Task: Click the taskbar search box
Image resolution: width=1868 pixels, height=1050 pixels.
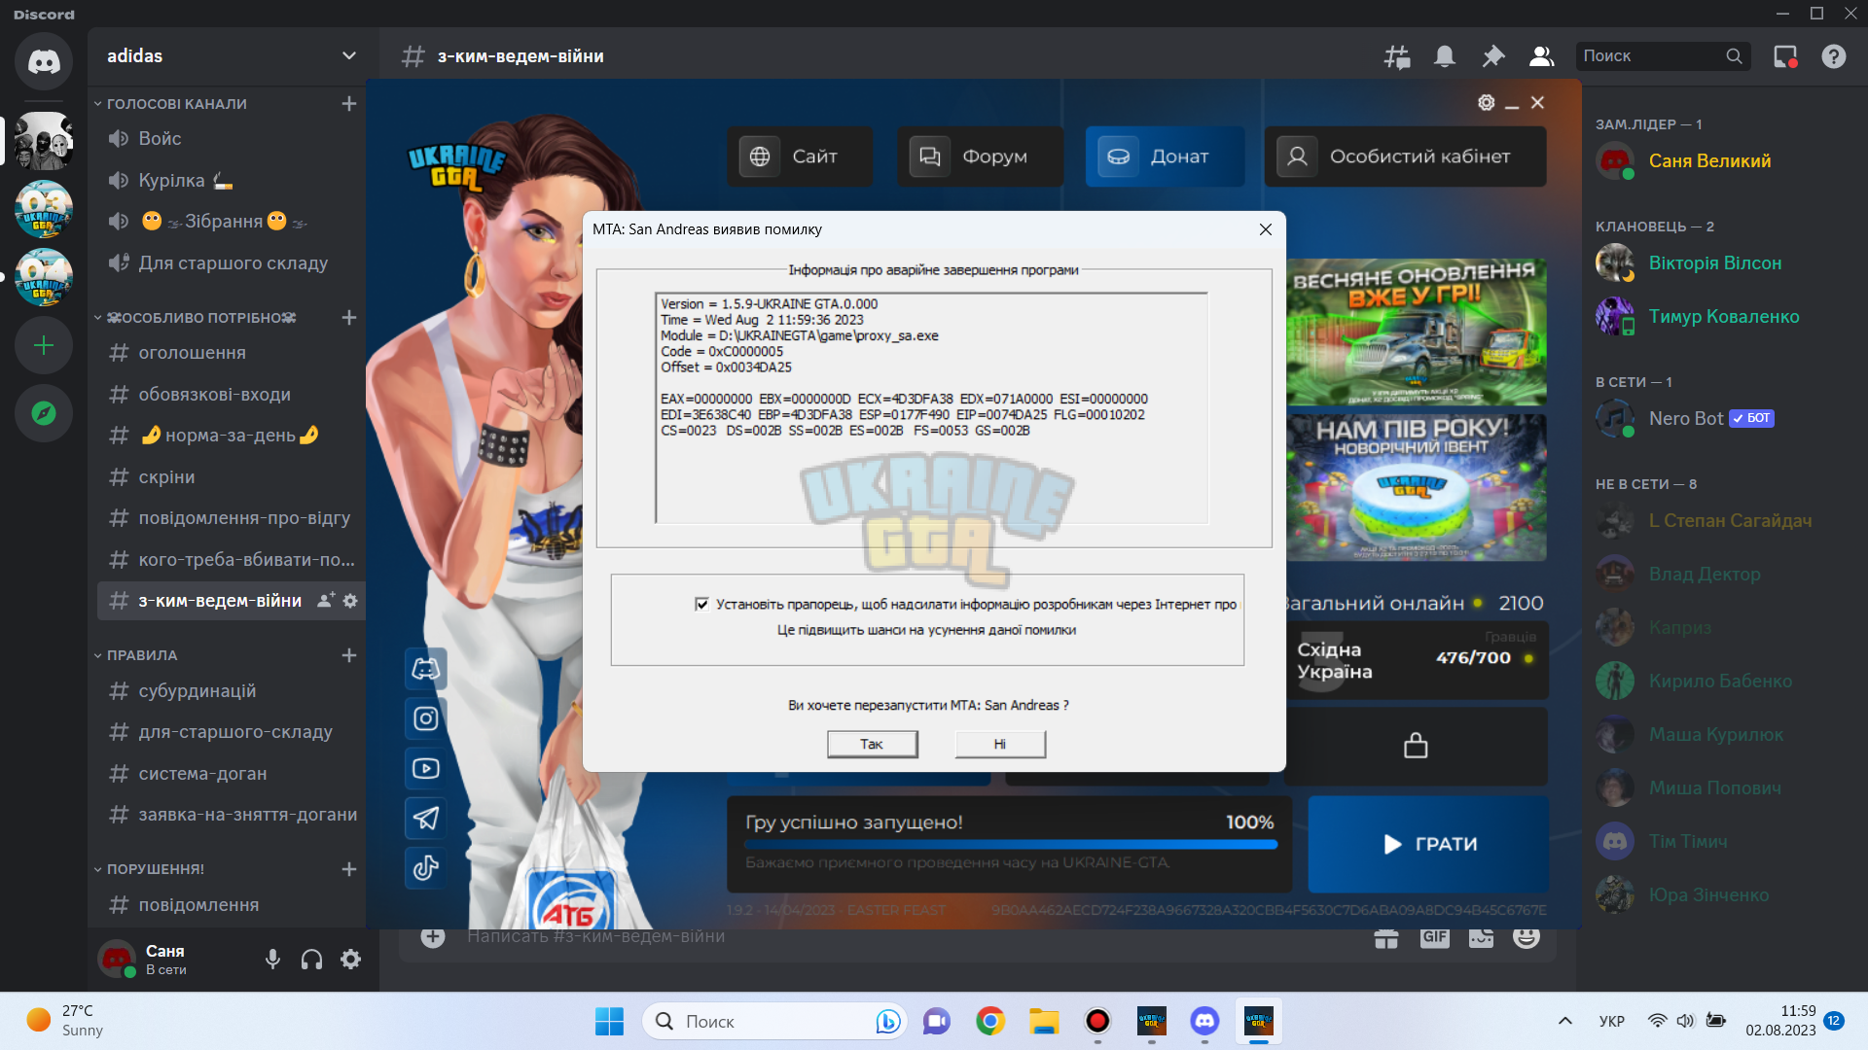Action: pyautogui.click(x=774, y=1021)
